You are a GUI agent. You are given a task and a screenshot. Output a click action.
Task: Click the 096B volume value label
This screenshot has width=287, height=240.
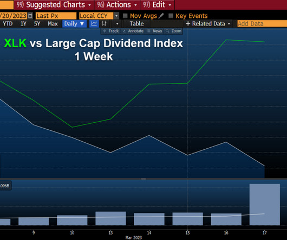click(5, 186)
